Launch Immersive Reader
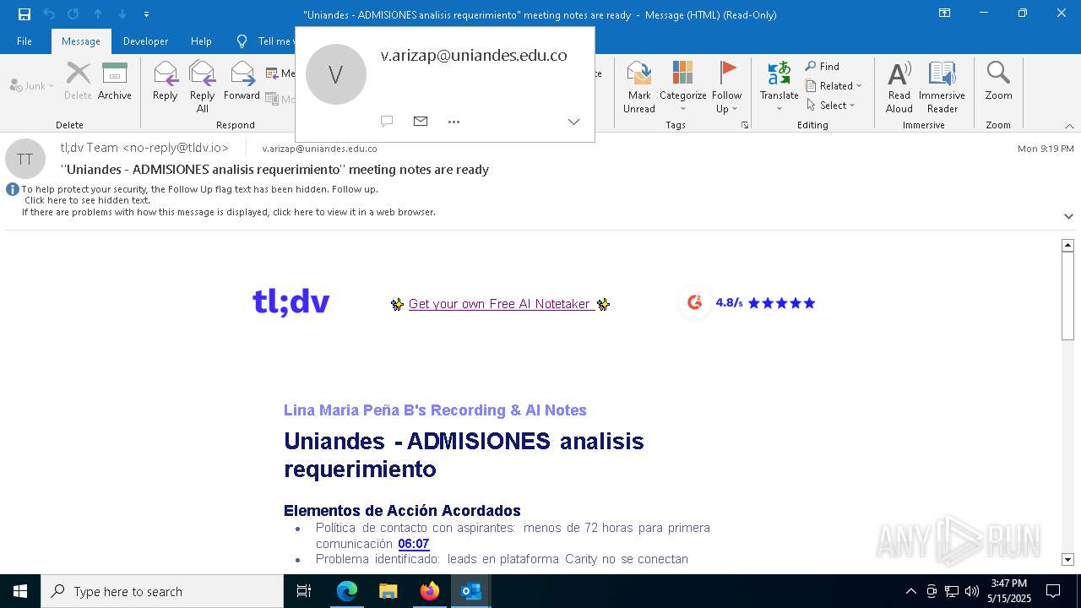1081x608 pixels. (942, 87)
